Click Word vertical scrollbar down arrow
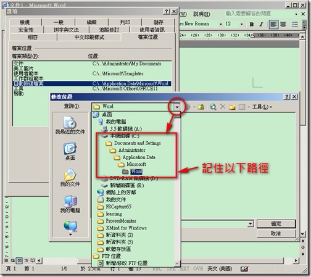 (302, 234)
